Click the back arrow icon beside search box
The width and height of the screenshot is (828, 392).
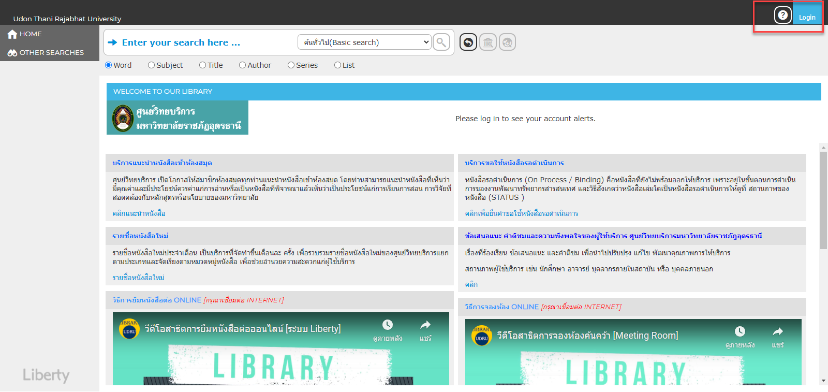pos(468,42)
